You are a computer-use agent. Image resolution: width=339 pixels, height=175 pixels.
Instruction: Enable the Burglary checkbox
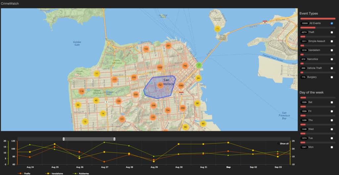tap(332, 77)
